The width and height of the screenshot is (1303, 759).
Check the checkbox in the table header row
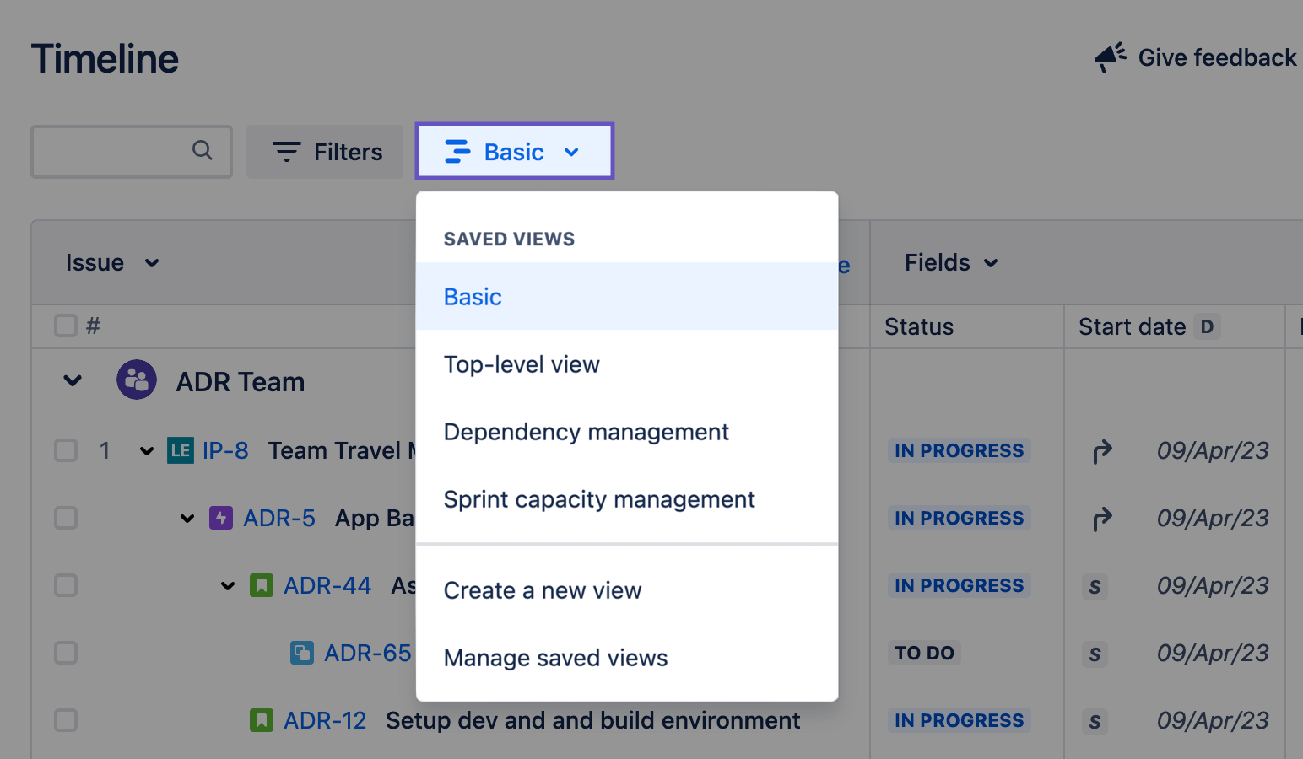[65, 326]
